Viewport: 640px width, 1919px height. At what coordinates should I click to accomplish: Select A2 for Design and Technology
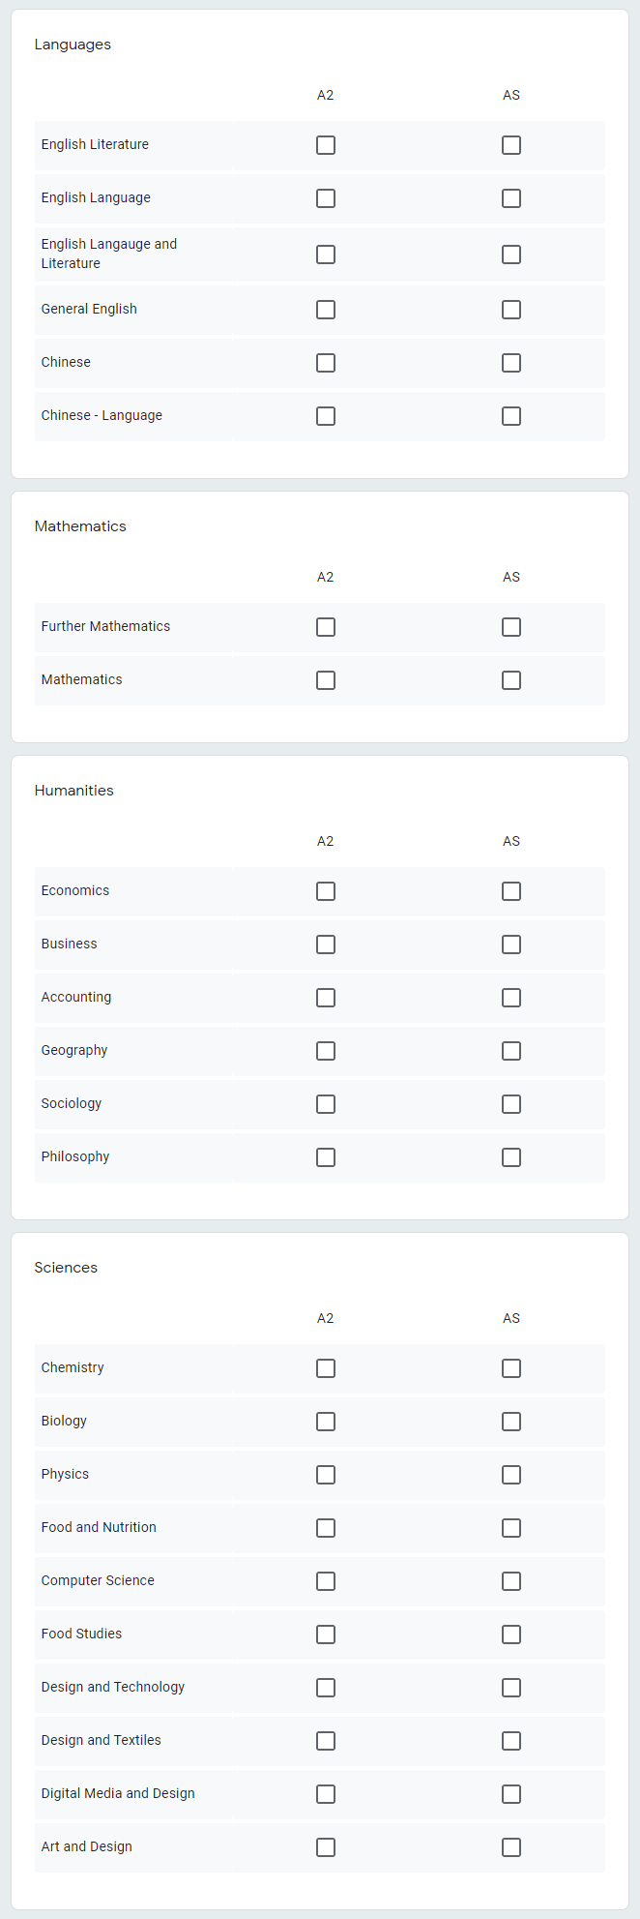pos(326,1688)
